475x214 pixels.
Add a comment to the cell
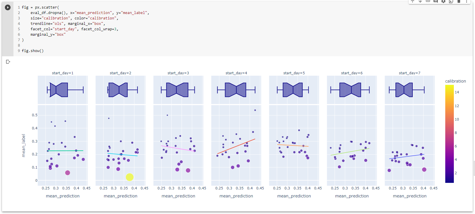[x=436, y=2]
